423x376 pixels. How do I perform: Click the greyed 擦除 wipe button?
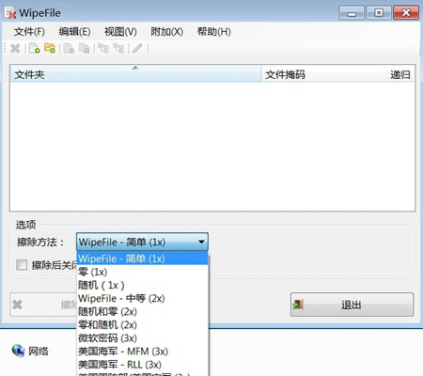pos(43,305)
